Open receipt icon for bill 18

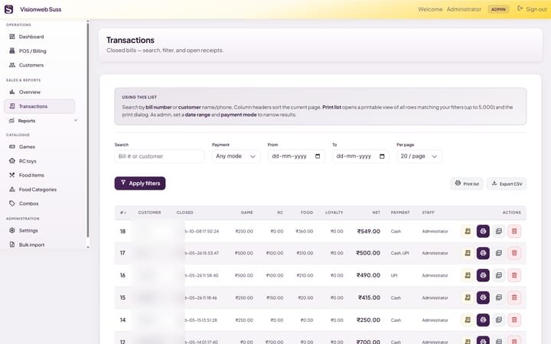(468, 232)
